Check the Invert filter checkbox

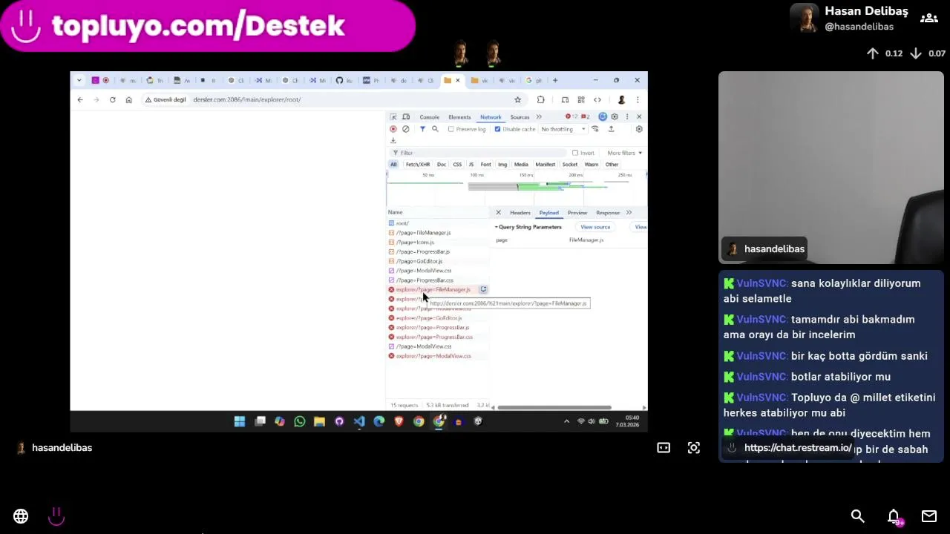[575, 153]
